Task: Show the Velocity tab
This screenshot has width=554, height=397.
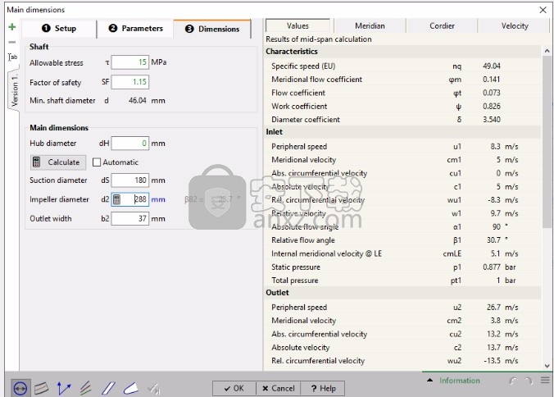Action: pyautogui.click(x=515, y=25)
